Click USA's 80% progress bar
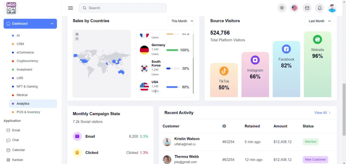The width and height of the screenshot is (346, 164). pos(173,87)
